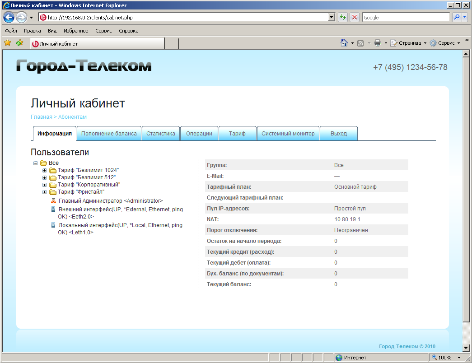This screenshot has height=363, width=472.
Task: Collapse the Все root tree node
Action: pos(36,163)
